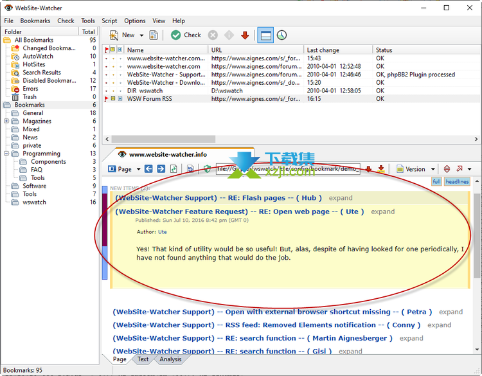Switch to the Text tab
The image size is (482, 376).
(143, 359)
